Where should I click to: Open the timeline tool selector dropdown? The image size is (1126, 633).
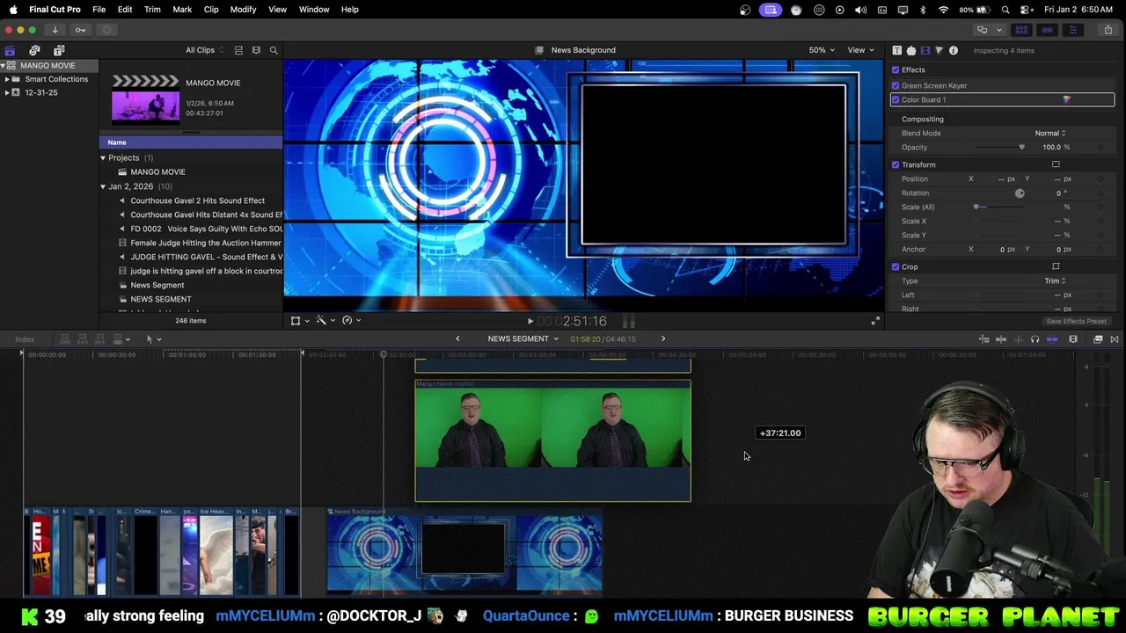tap(154, 339)
